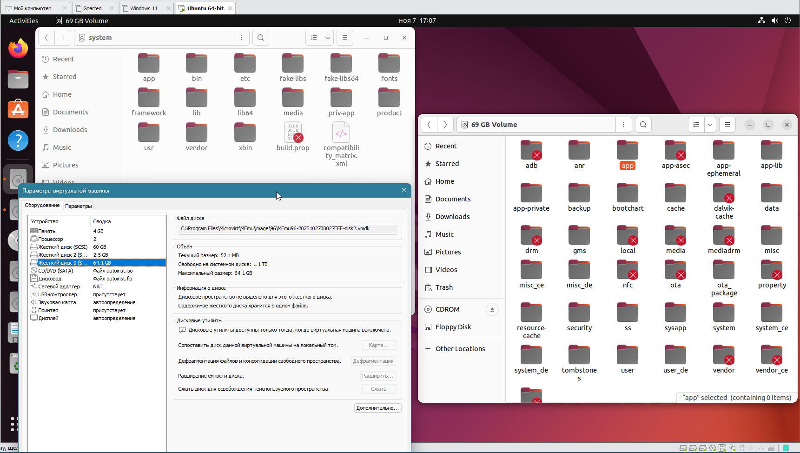The height and width of the screenshot is (453, 800).
Task: Click the search icon in system window
Action: 261,38
